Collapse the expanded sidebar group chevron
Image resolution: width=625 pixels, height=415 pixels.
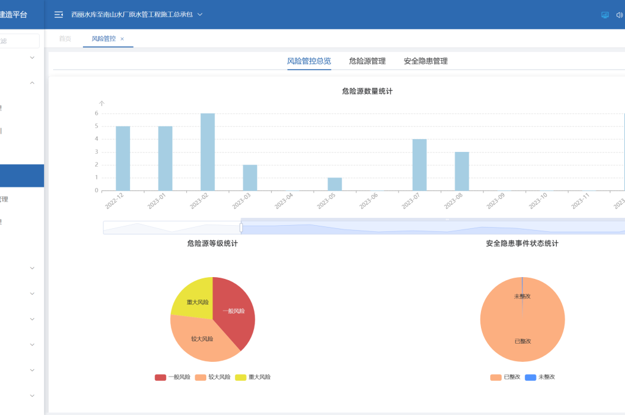click(x=32, y=83)
